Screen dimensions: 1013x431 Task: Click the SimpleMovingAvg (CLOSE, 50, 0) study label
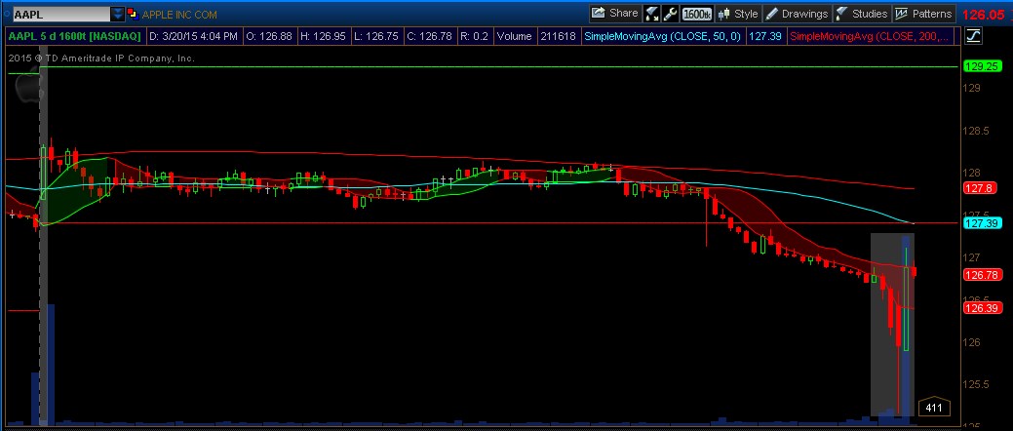click(662, 37)
